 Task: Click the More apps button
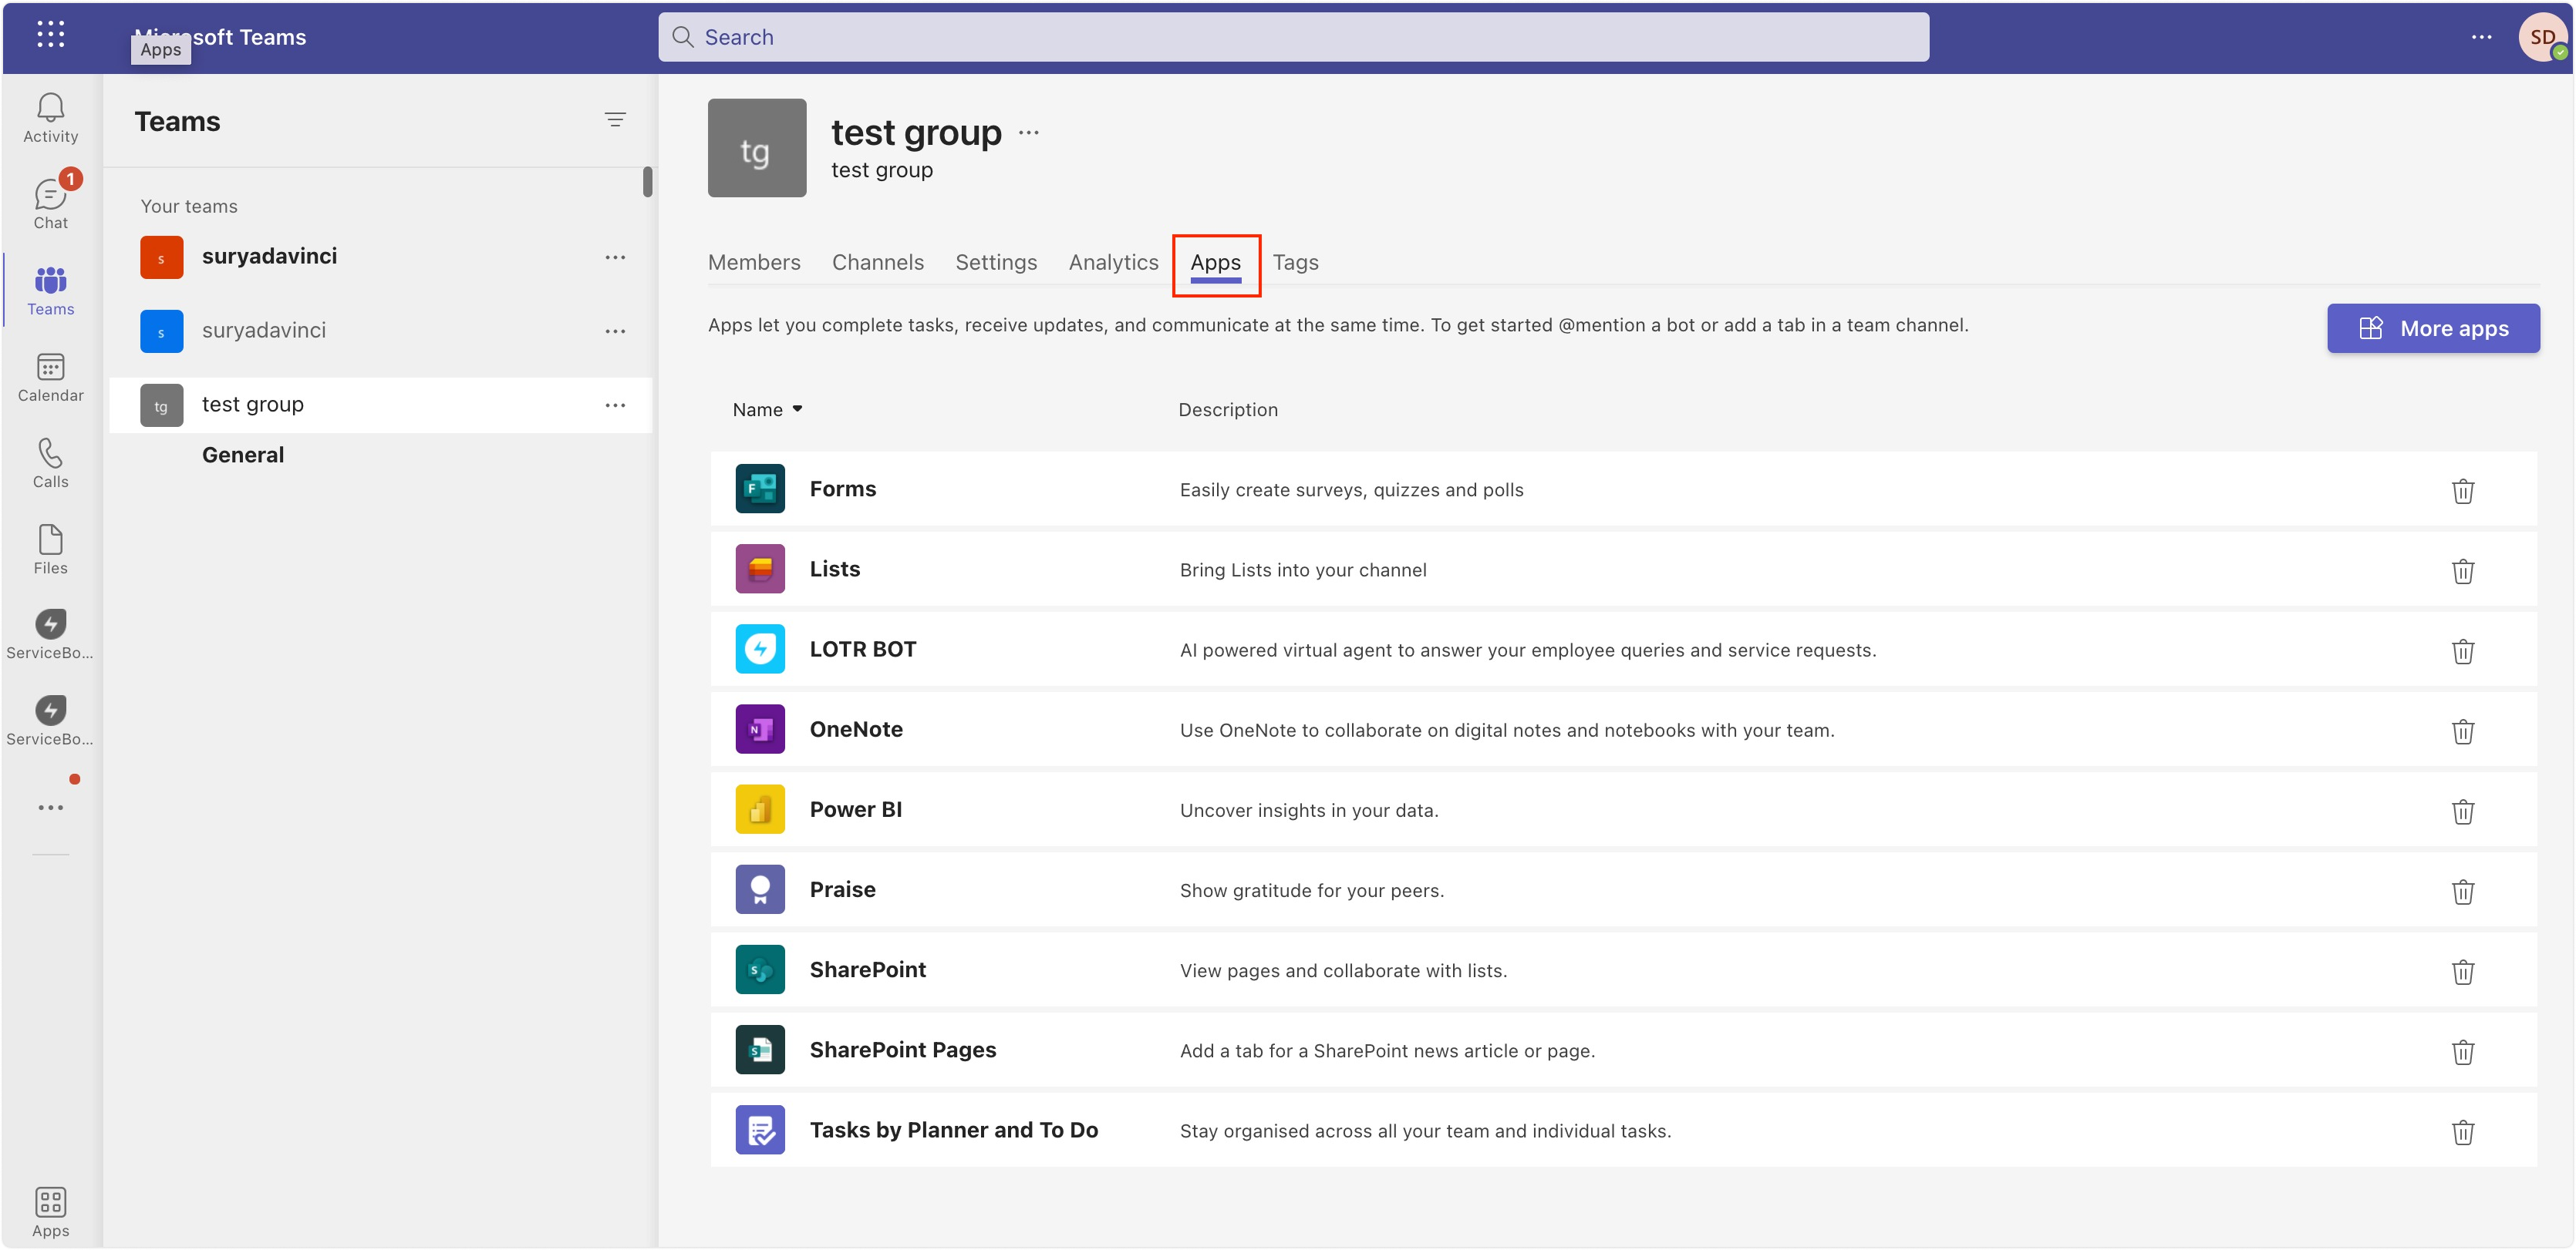(2432, 329)
